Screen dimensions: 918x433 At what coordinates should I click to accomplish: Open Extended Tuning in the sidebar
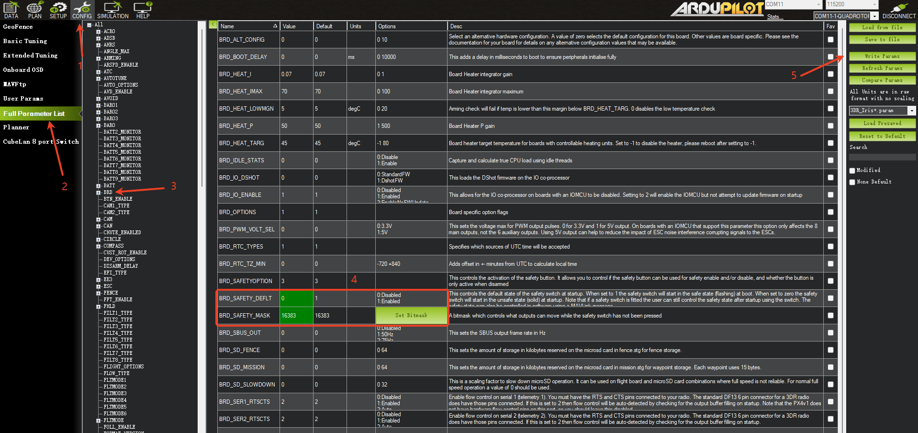pyautogui.click(x=30, y=56)
